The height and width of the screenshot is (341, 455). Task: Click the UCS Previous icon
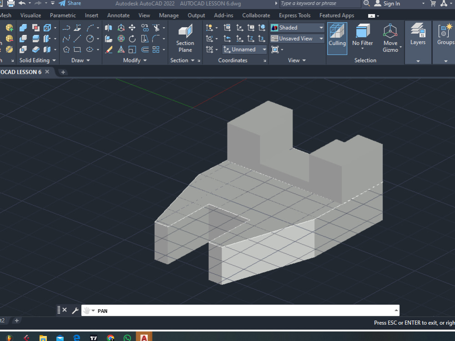pyautogui.click(x=227, y=39)
